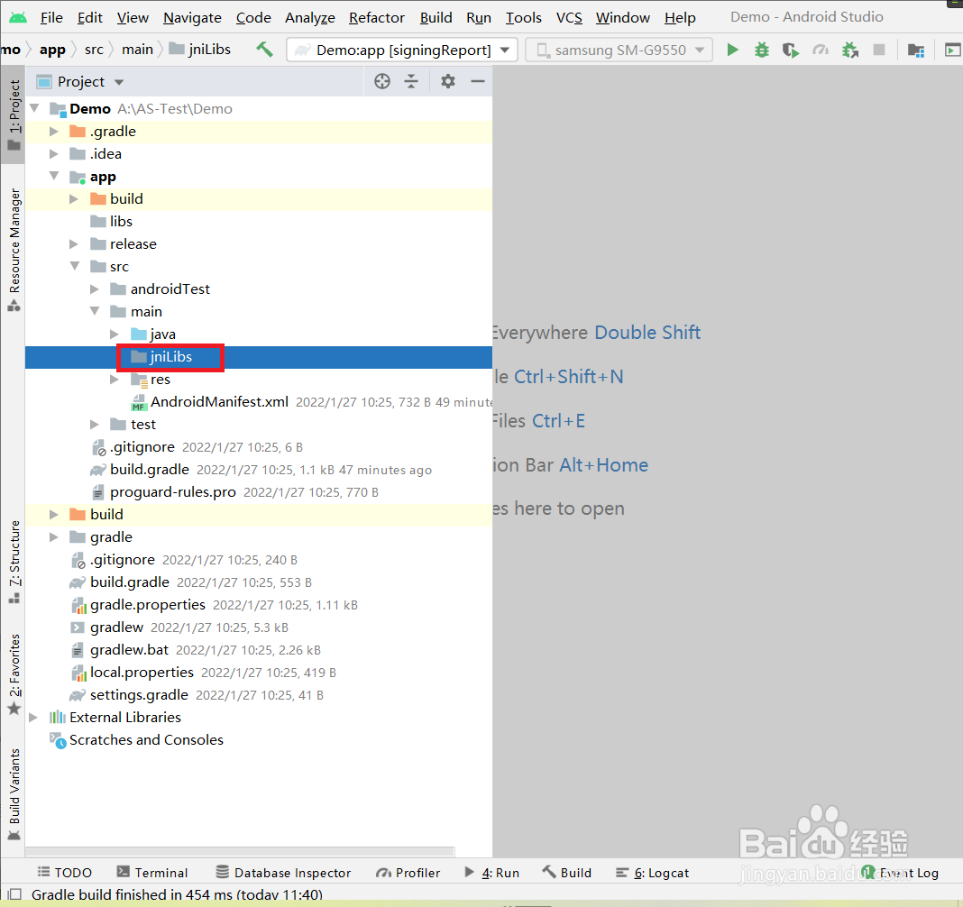Viewport: 963px width, 907px height.
Task: Toggle the 1: Project side tab
Action: tap(14, 115)
